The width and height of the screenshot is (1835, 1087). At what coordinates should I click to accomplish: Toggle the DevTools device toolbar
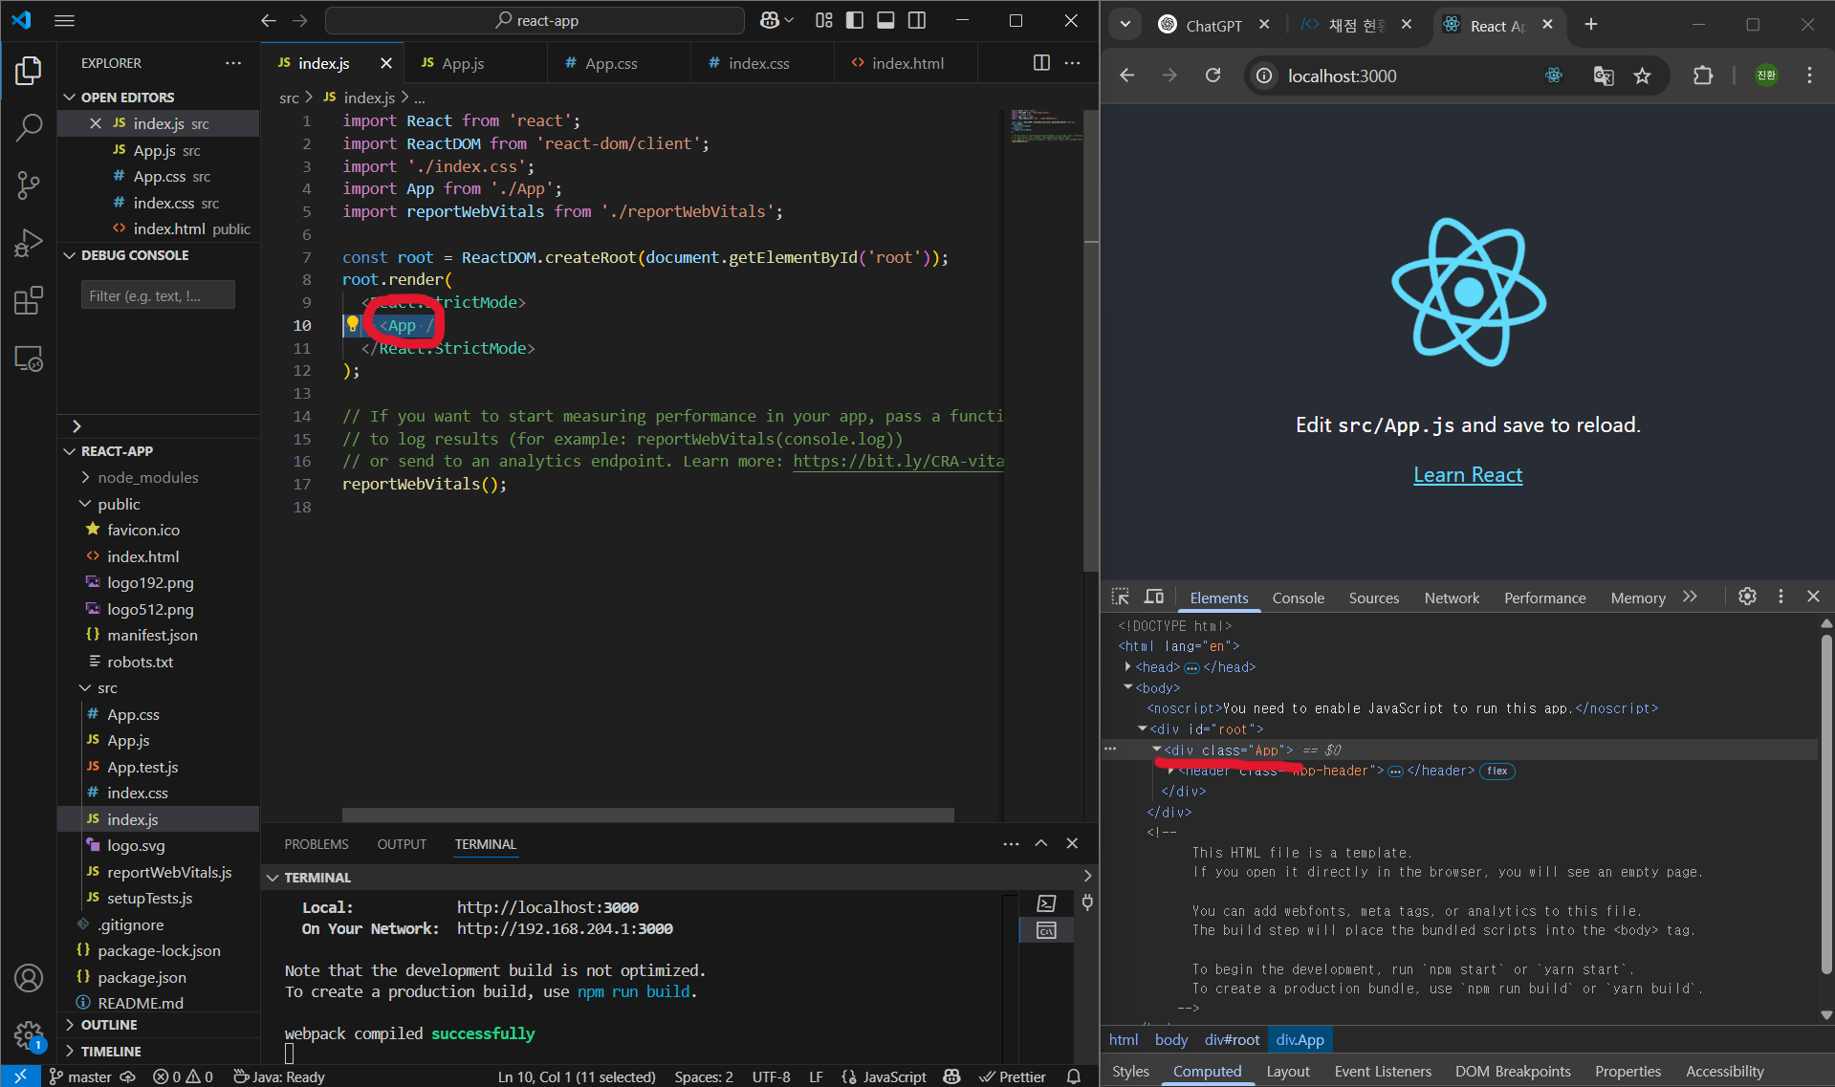(x=1154, y=597)
